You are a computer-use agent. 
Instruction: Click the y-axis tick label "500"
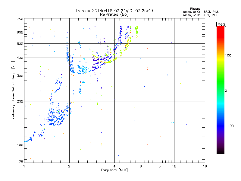pyautogui.click(x=20, y=44)
